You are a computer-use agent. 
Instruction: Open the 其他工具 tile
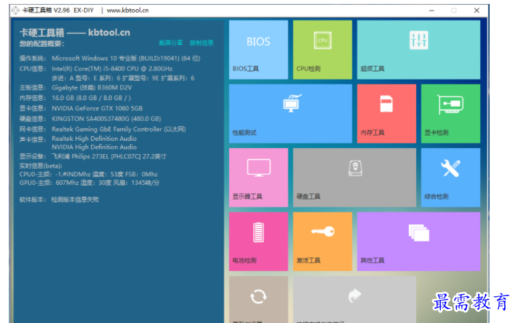coord(418,242)
